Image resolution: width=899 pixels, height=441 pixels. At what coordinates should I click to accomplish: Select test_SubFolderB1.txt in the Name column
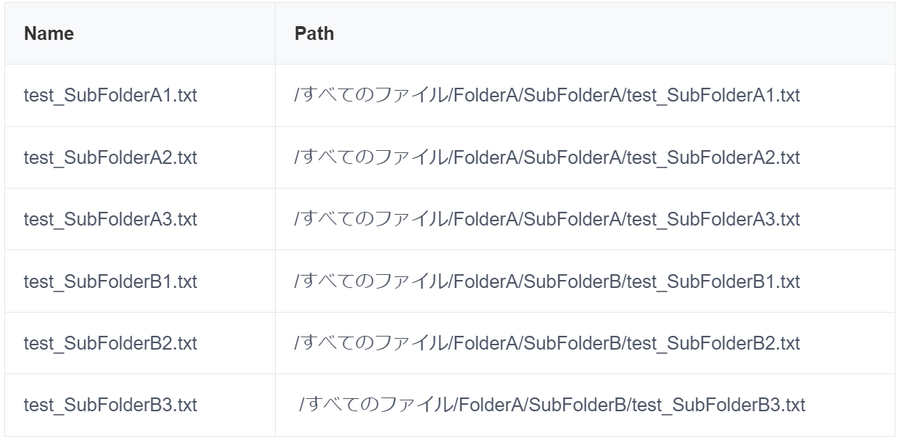(110, 281)
